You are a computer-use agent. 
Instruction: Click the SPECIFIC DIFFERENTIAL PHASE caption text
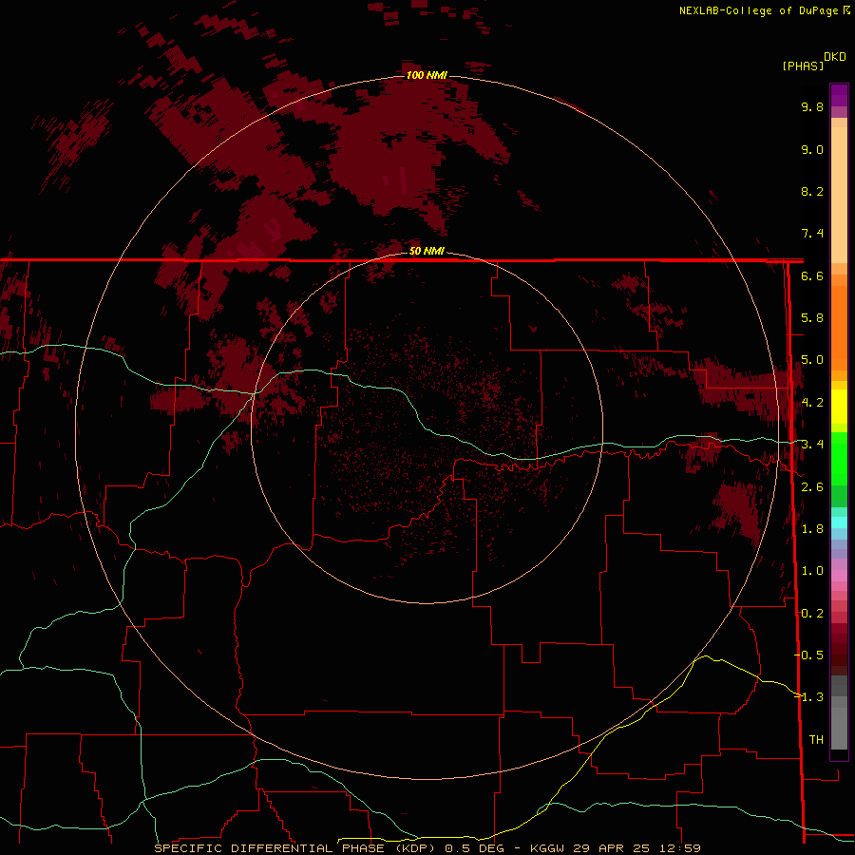point(271,848)
